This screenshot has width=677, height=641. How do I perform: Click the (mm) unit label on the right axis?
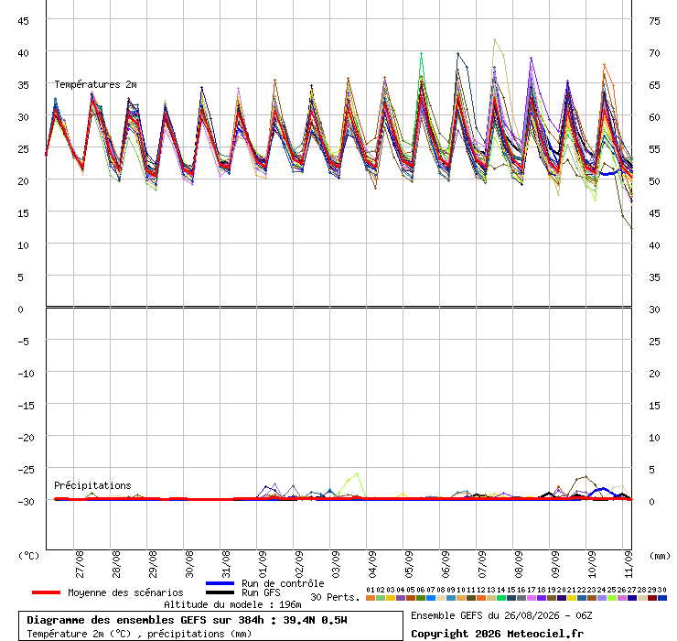pos(661,556)
